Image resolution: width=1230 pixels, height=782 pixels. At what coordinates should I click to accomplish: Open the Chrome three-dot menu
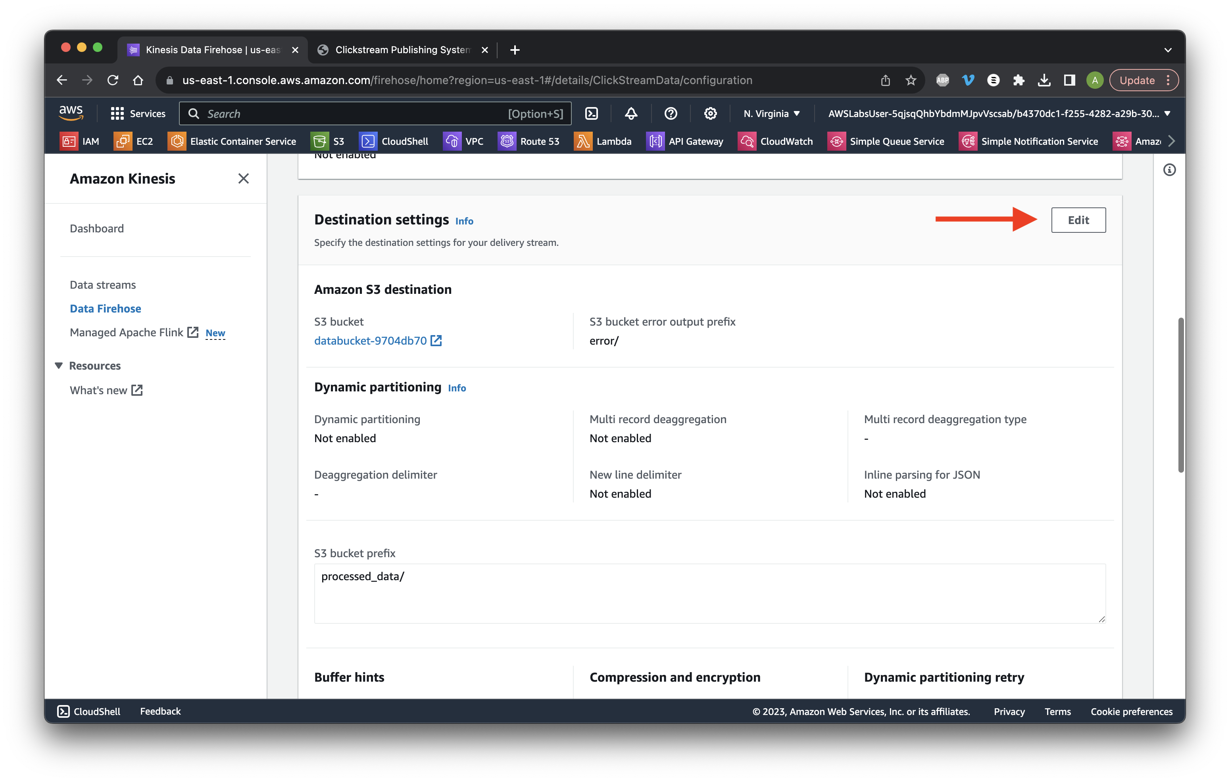pyautogui.click(x=1168, y=80)
